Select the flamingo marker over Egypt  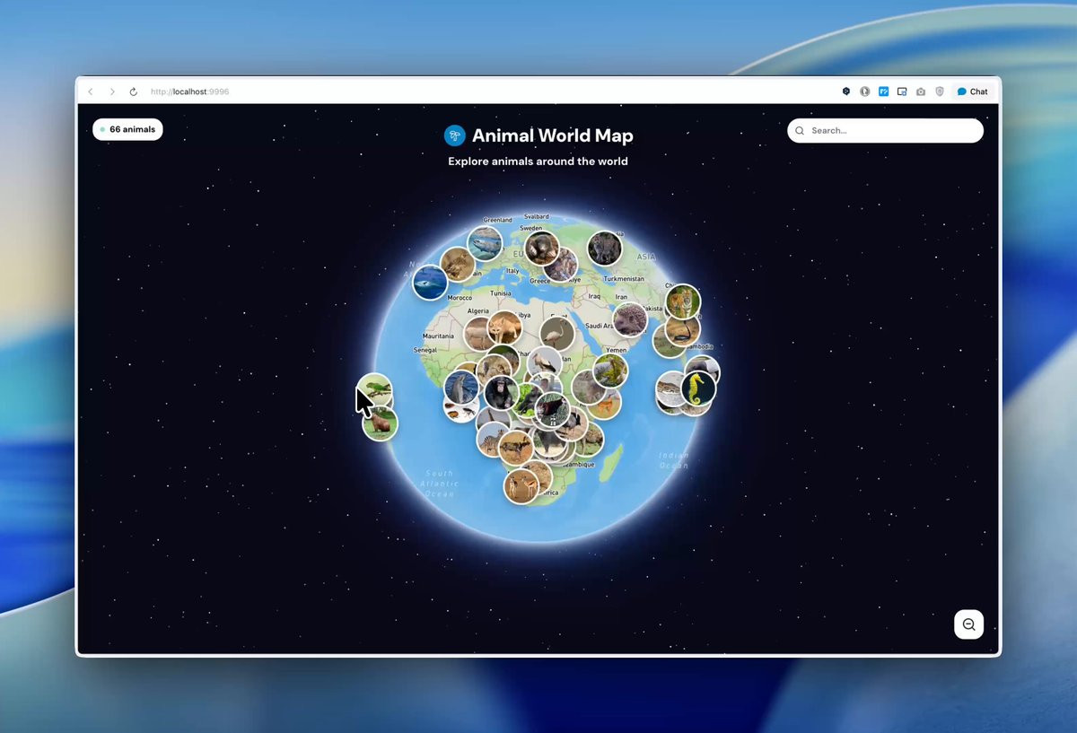coord(556,334)
